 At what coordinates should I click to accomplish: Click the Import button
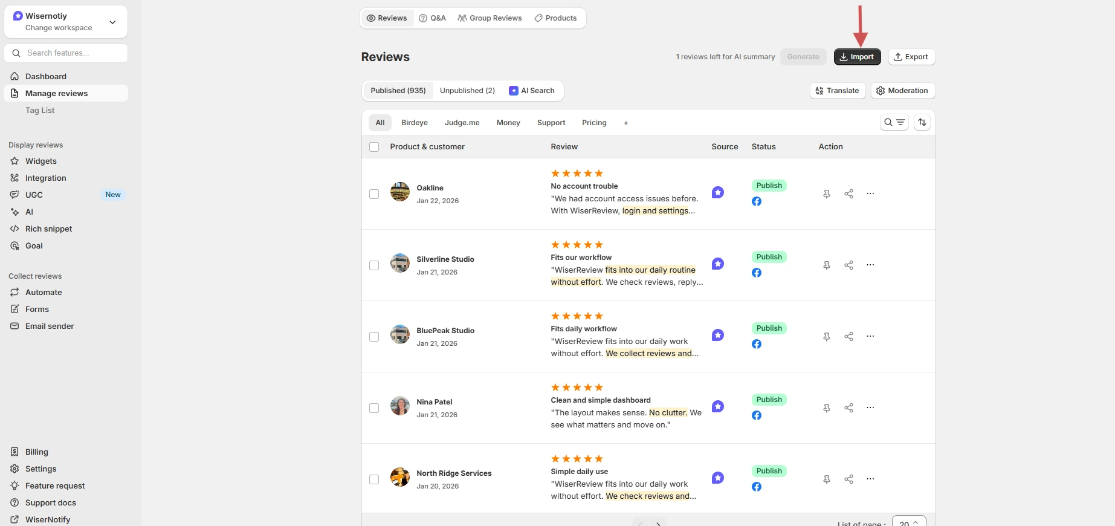click(x=858, y=57)
